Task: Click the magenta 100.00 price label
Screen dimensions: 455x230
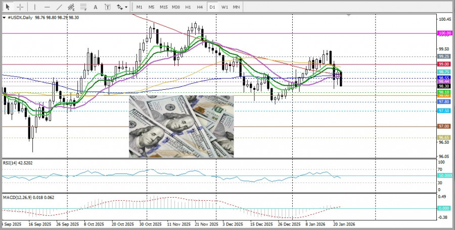Action: click(444, 33)
